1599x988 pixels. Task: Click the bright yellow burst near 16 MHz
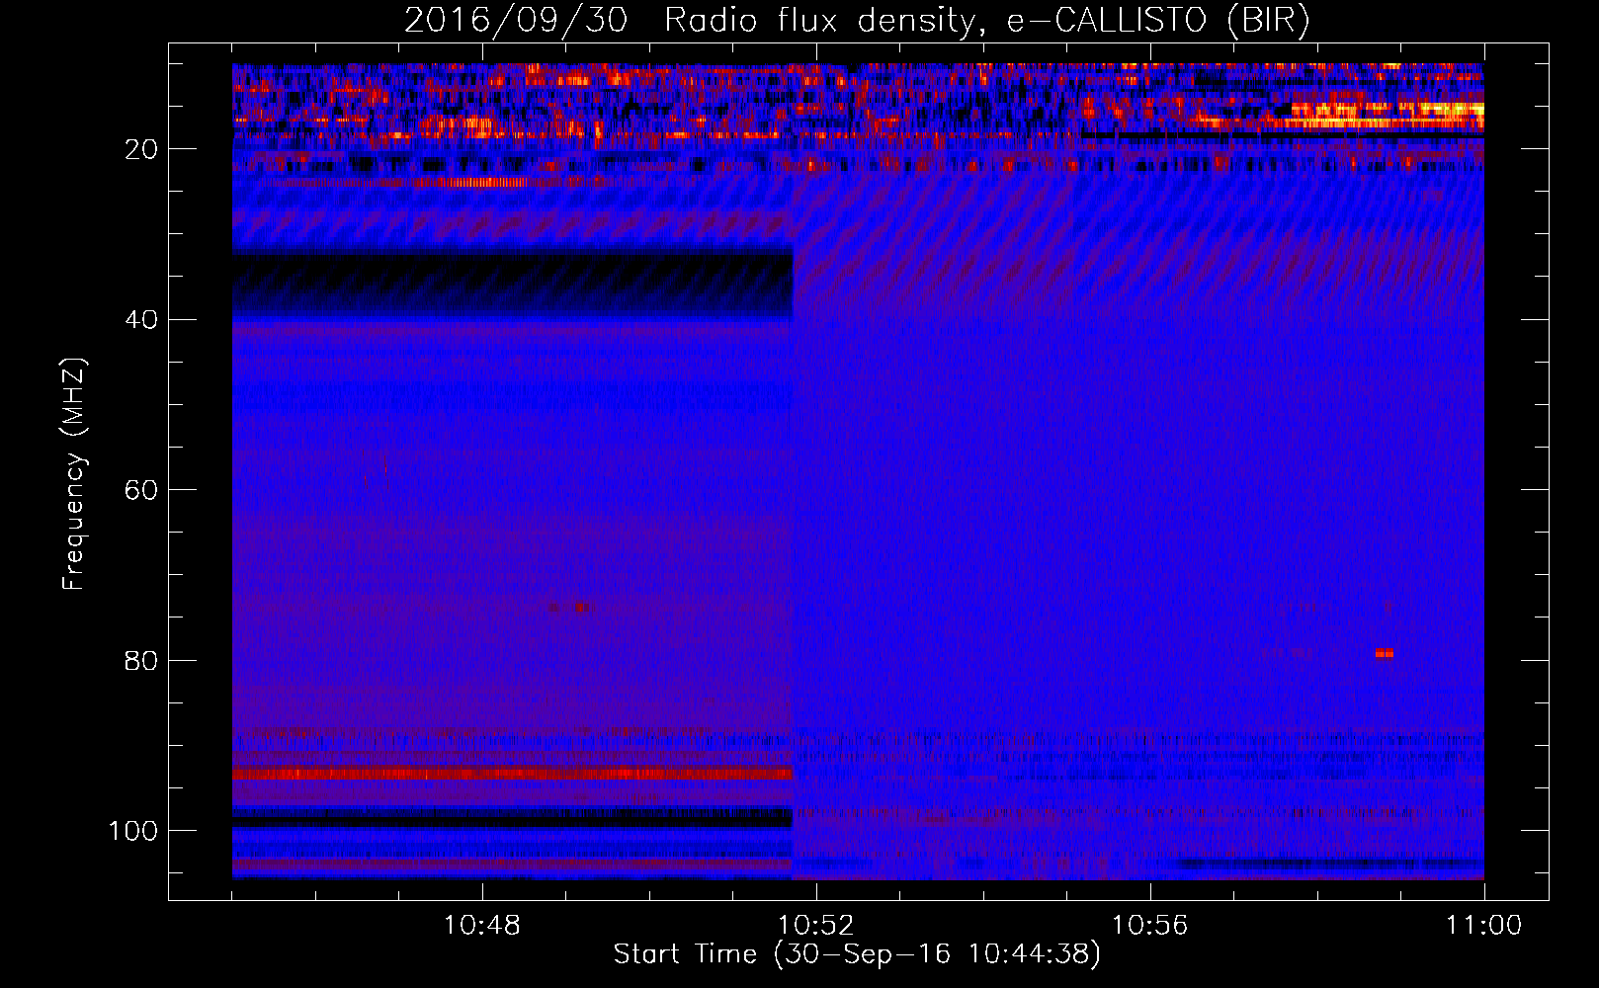tap(1388, 116)
